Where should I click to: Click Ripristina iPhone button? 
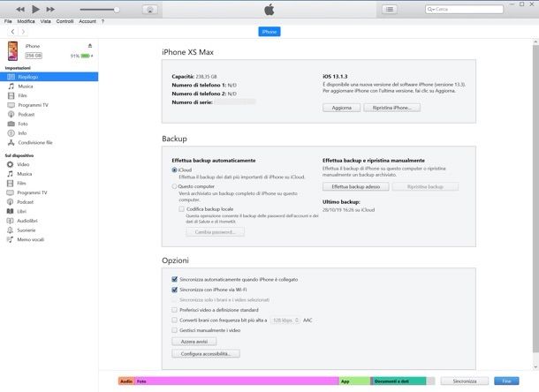pos(391,108)
